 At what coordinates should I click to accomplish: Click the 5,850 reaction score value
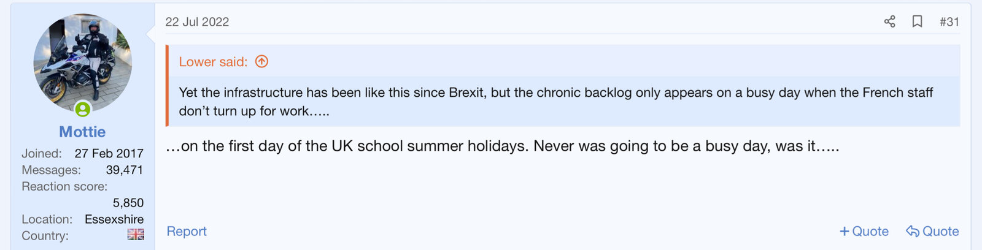[x=128, y=203]
